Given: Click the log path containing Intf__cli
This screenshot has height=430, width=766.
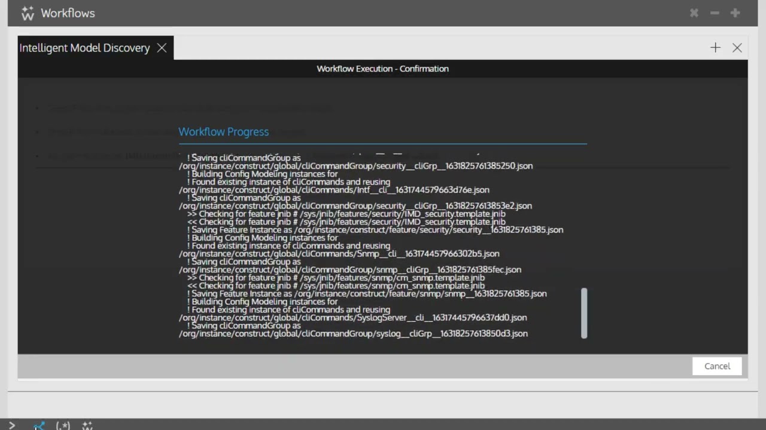Looking at the screenshot, I should pyautogui.click(x=334, y=190).
